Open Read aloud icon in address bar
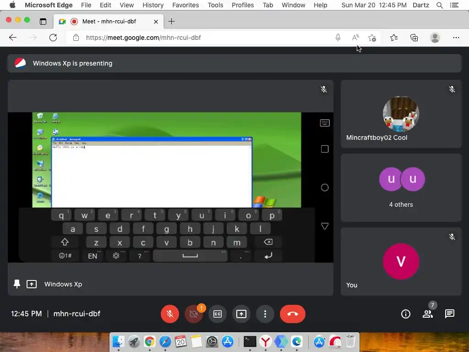The width and height of the screenshot is (469, 352). (x=355, y=38)
